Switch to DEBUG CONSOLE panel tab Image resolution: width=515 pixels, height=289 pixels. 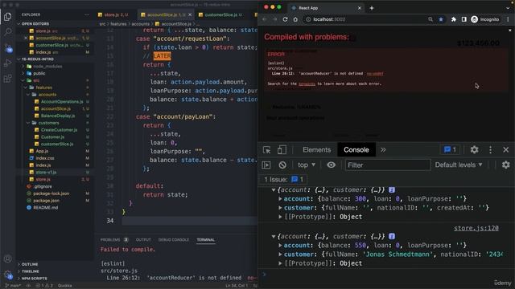pyautogui.click(x=174, y=240)
